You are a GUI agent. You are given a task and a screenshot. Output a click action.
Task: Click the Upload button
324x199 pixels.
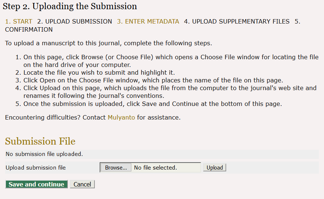214,168
